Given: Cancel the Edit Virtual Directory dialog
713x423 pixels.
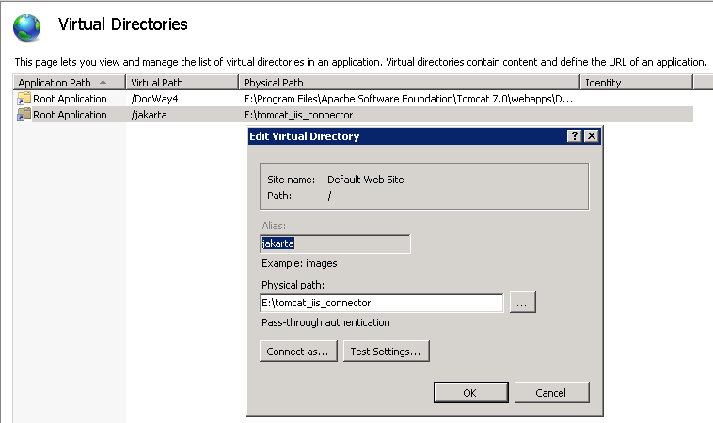Looking at the screenshot, I should tap(550, 392).
